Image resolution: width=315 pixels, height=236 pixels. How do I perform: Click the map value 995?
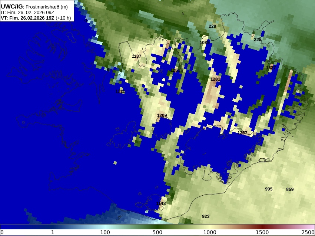coord(269,189)
